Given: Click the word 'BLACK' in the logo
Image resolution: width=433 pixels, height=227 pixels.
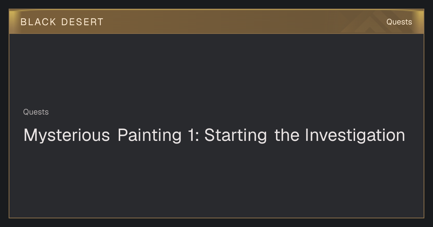Looking at the screenshot, I should click(x=38, y=22).
